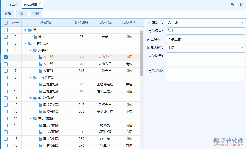
Task: Click the document icon beside 采购专员
Action: click(x=40, y=105)
